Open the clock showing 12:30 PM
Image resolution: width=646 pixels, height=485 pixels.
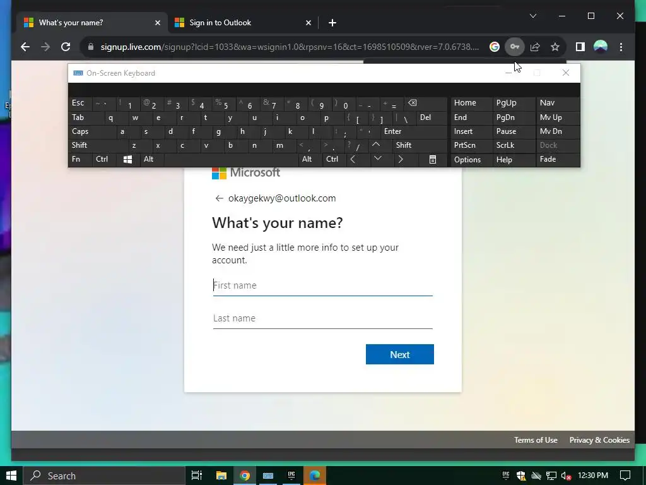click(x=593, y=476)
